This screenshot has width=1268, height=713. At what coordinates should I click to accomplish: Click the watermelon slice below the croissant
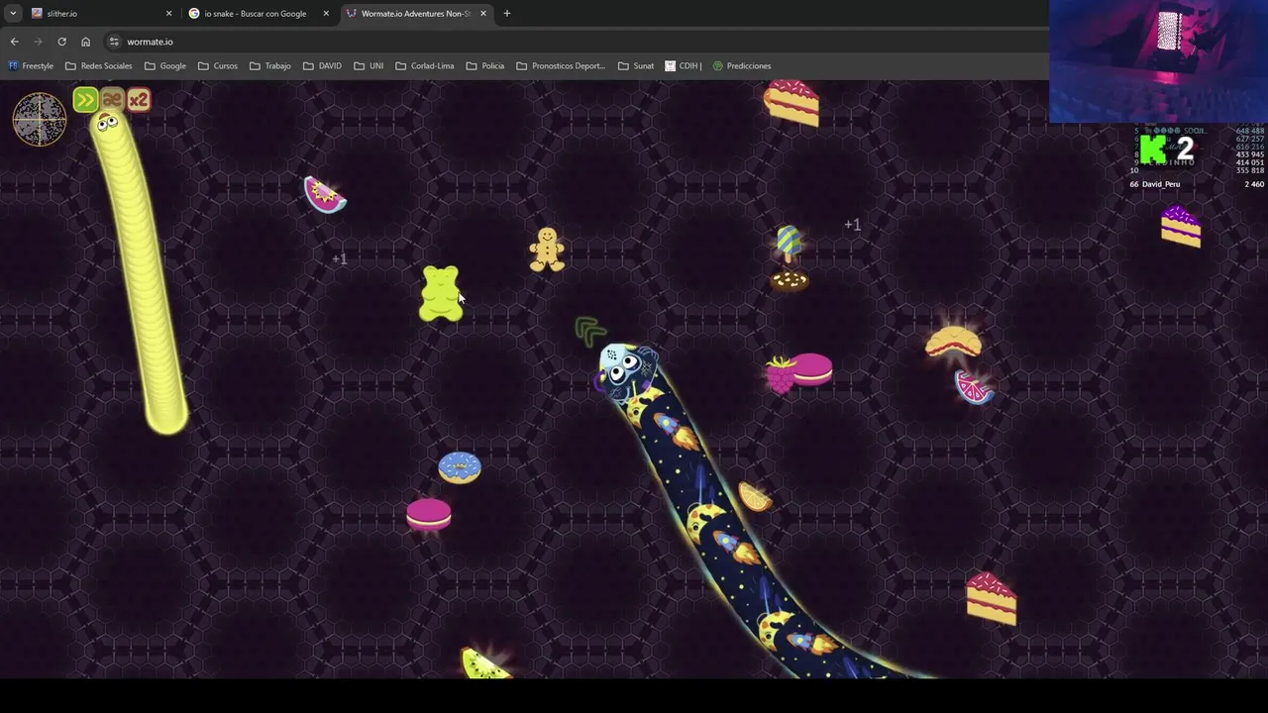tap(974, 387)
